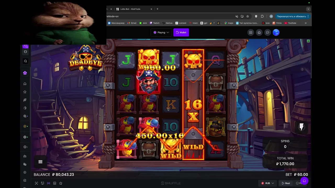Open the Чат рулетка bookmark
The image size is (335, 188).
pyautogui.click(x=247, y=23)
